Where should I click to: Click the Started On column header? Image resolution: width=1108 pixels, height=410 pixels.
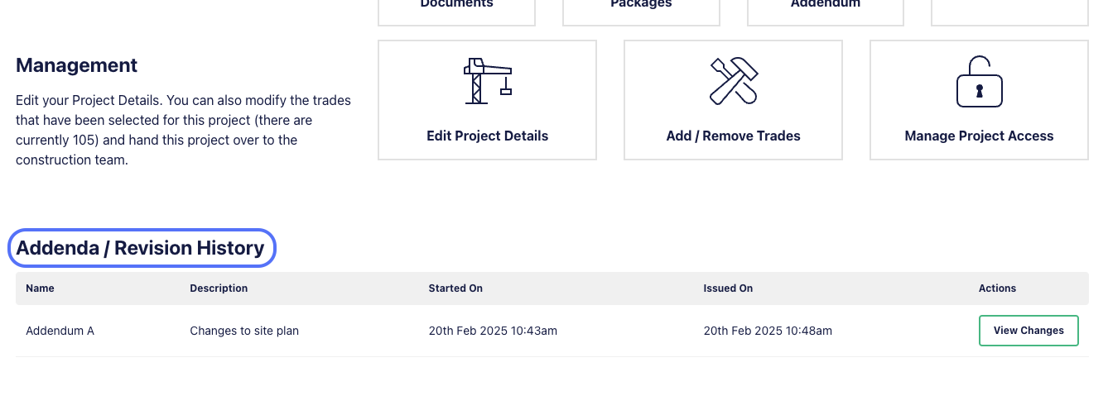tap(455, 288)
